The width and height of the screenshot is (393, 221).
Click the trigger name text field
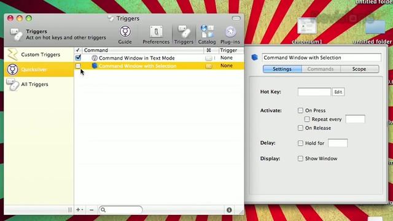(322, 58)
